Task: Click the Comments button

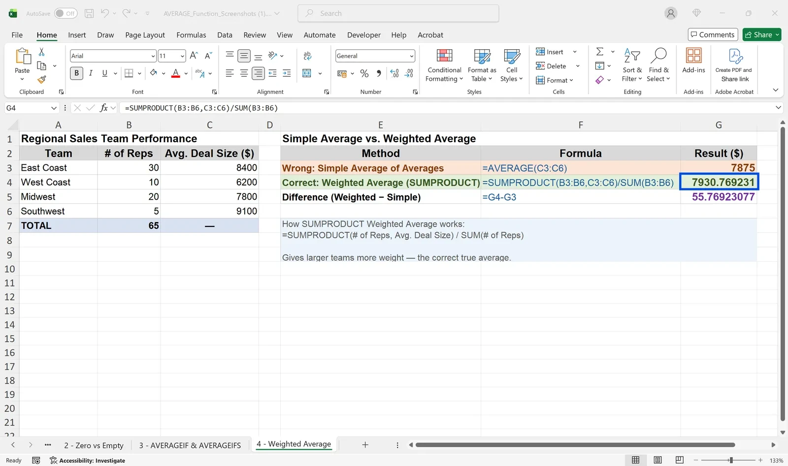Action: (713, 34)
